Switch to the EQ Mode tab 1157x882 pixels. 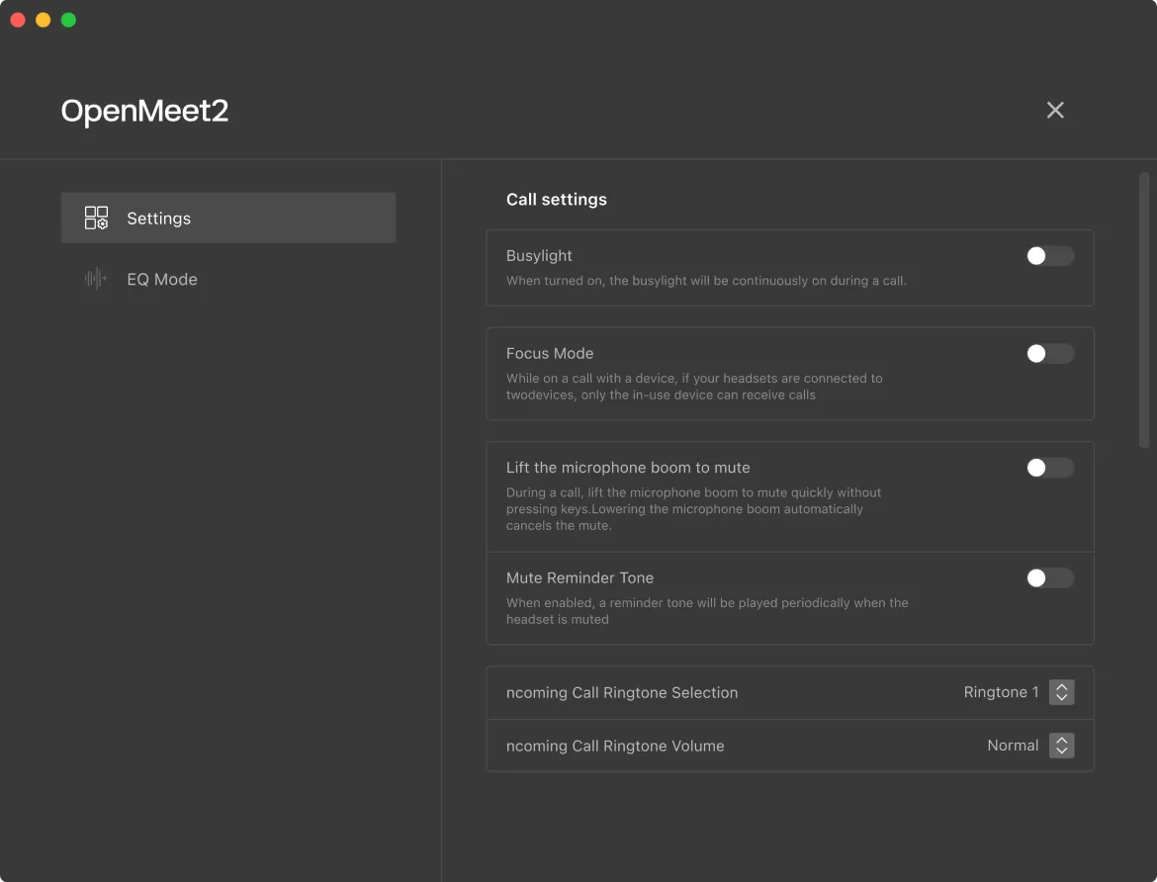pos(228,279)
